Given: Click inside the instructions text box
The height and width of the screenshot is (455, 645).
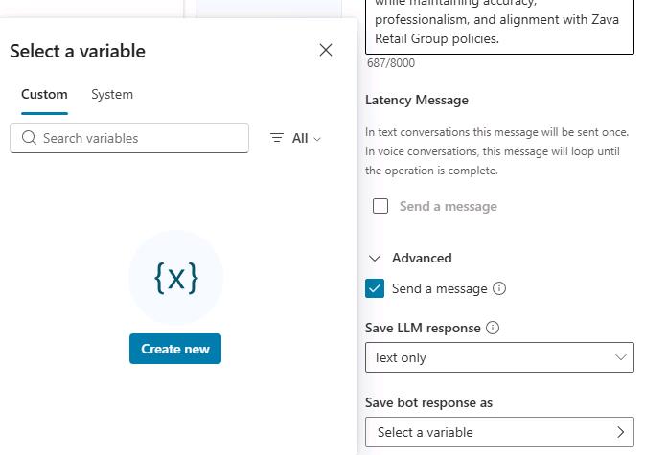Looking at the screenshot, I should [499, 25].
